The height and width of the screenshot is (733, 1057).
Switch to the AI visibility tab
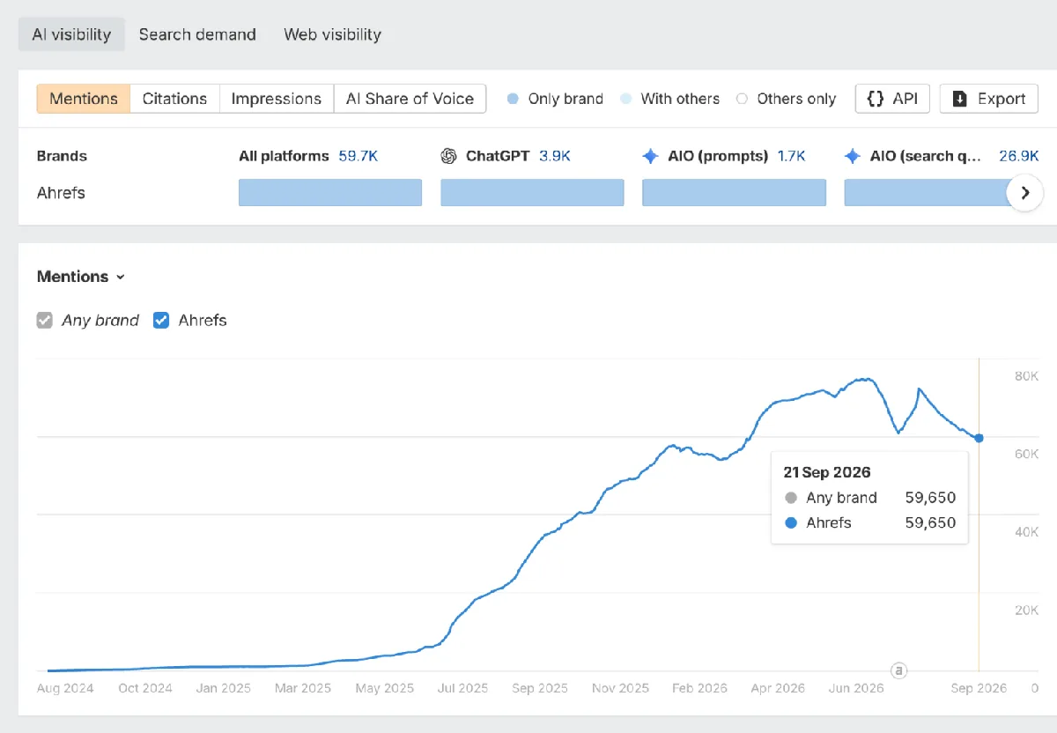(71, 34)
